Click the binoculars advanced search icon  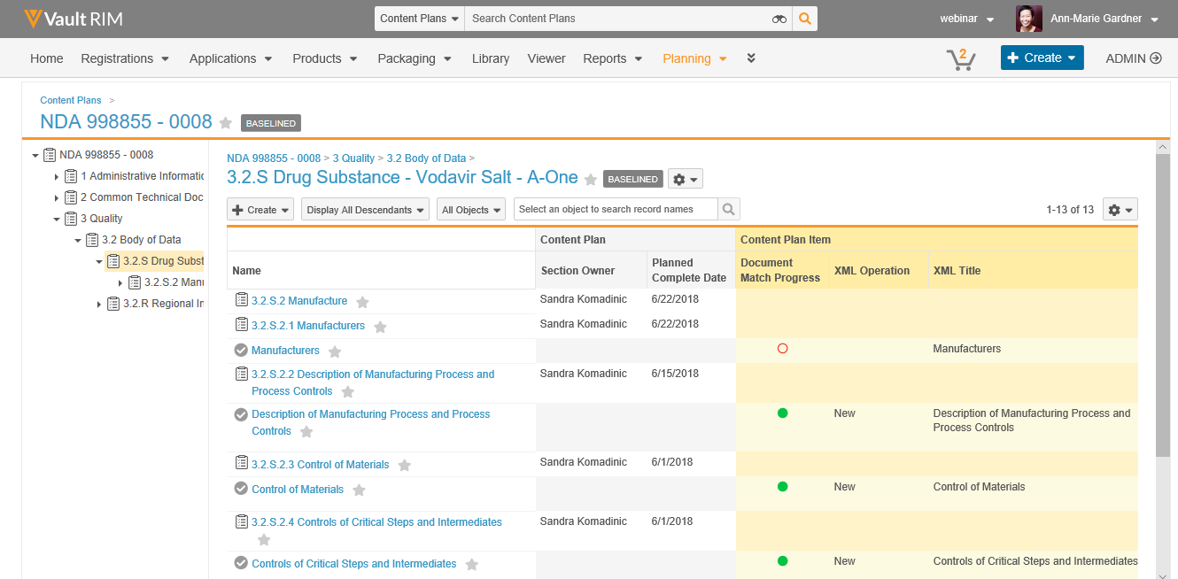[779, 19]
